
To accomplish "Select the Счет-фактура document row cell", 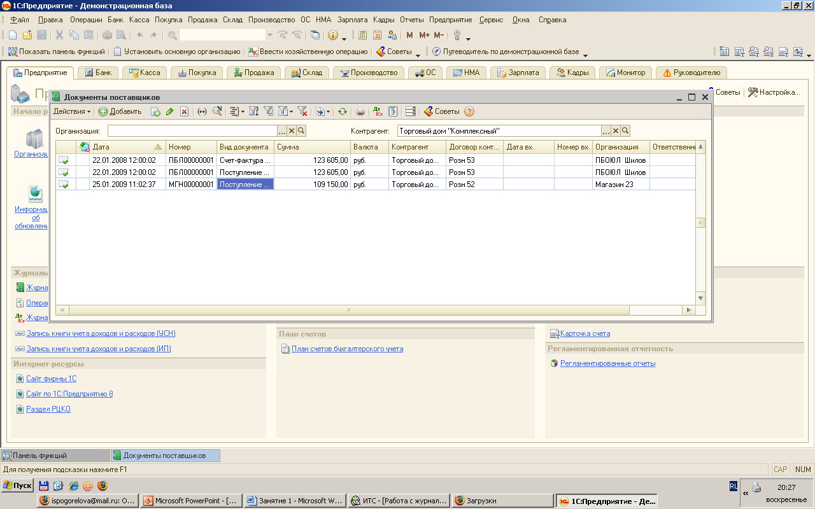I will (x=245, y=160).
